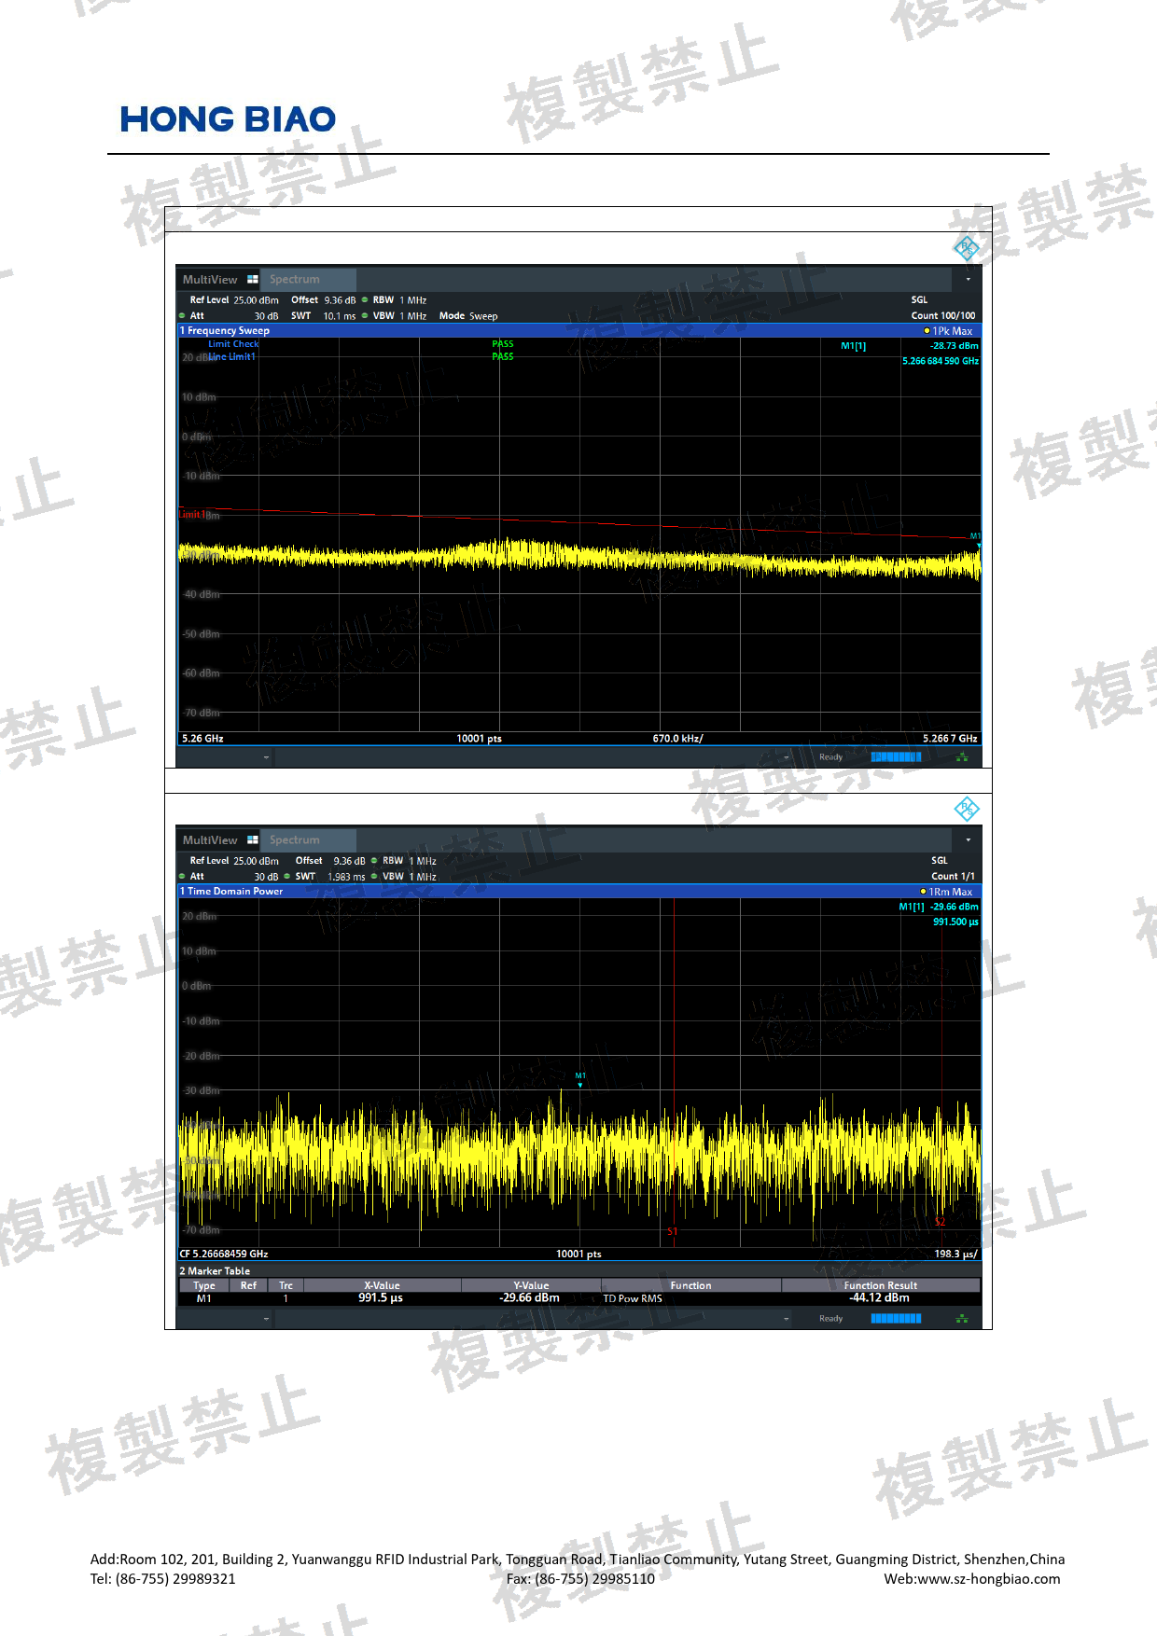
Task: Click the MultiView grid icon in the Frequency Sweep window
Action: coord(252,279)
